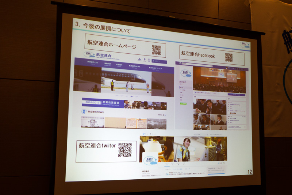Open the 航空連合NEWS menu item
The width and height of the screenshot is (292, 195).
(x=134, y=66)
